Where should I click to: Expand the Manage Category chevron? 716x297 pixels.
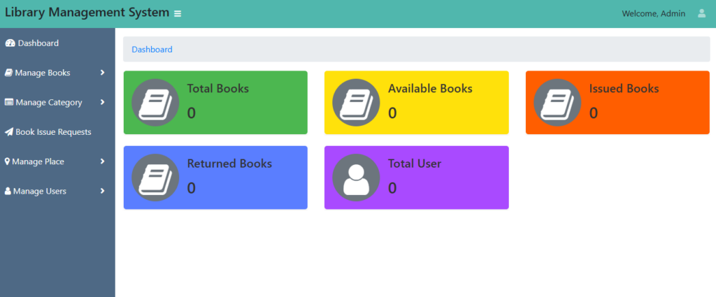(x=103, y=102)
